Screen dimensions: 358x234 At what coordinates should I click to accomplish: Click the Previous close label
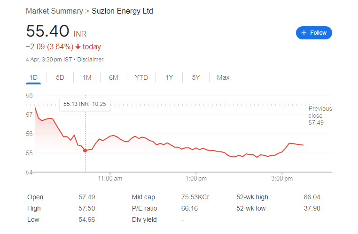coord(320,112)
